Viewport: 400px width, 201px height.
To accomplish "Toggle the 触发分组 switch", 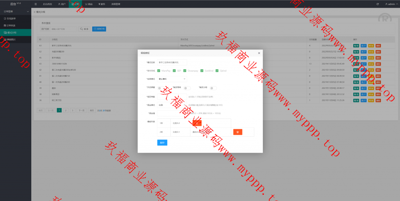I will click(x=213, y=88).
